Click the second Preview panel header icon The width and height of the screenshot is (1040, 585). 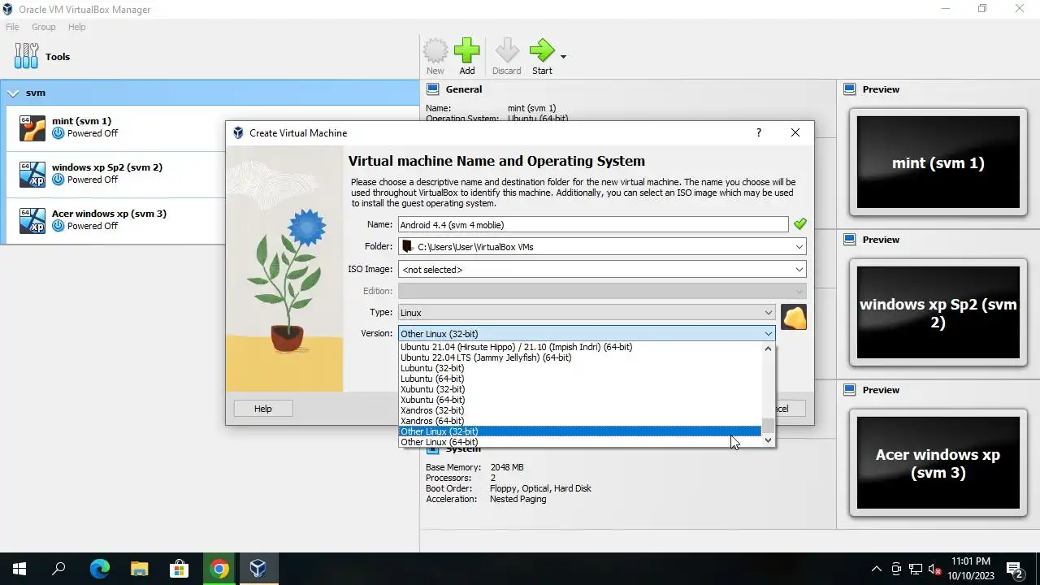pyautogui.click(x=850, y=240)
